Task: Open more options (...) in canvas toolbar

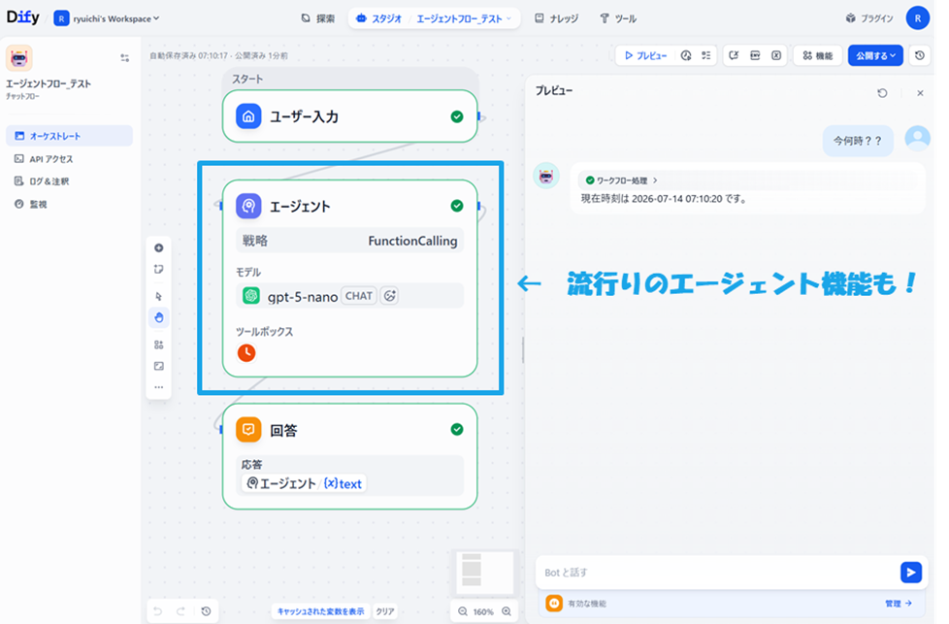Action: (x=158, y=387)
